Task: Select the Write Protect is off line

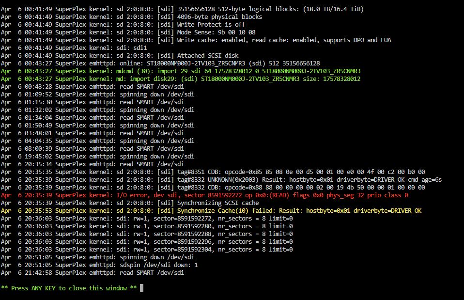Action: 123,25
